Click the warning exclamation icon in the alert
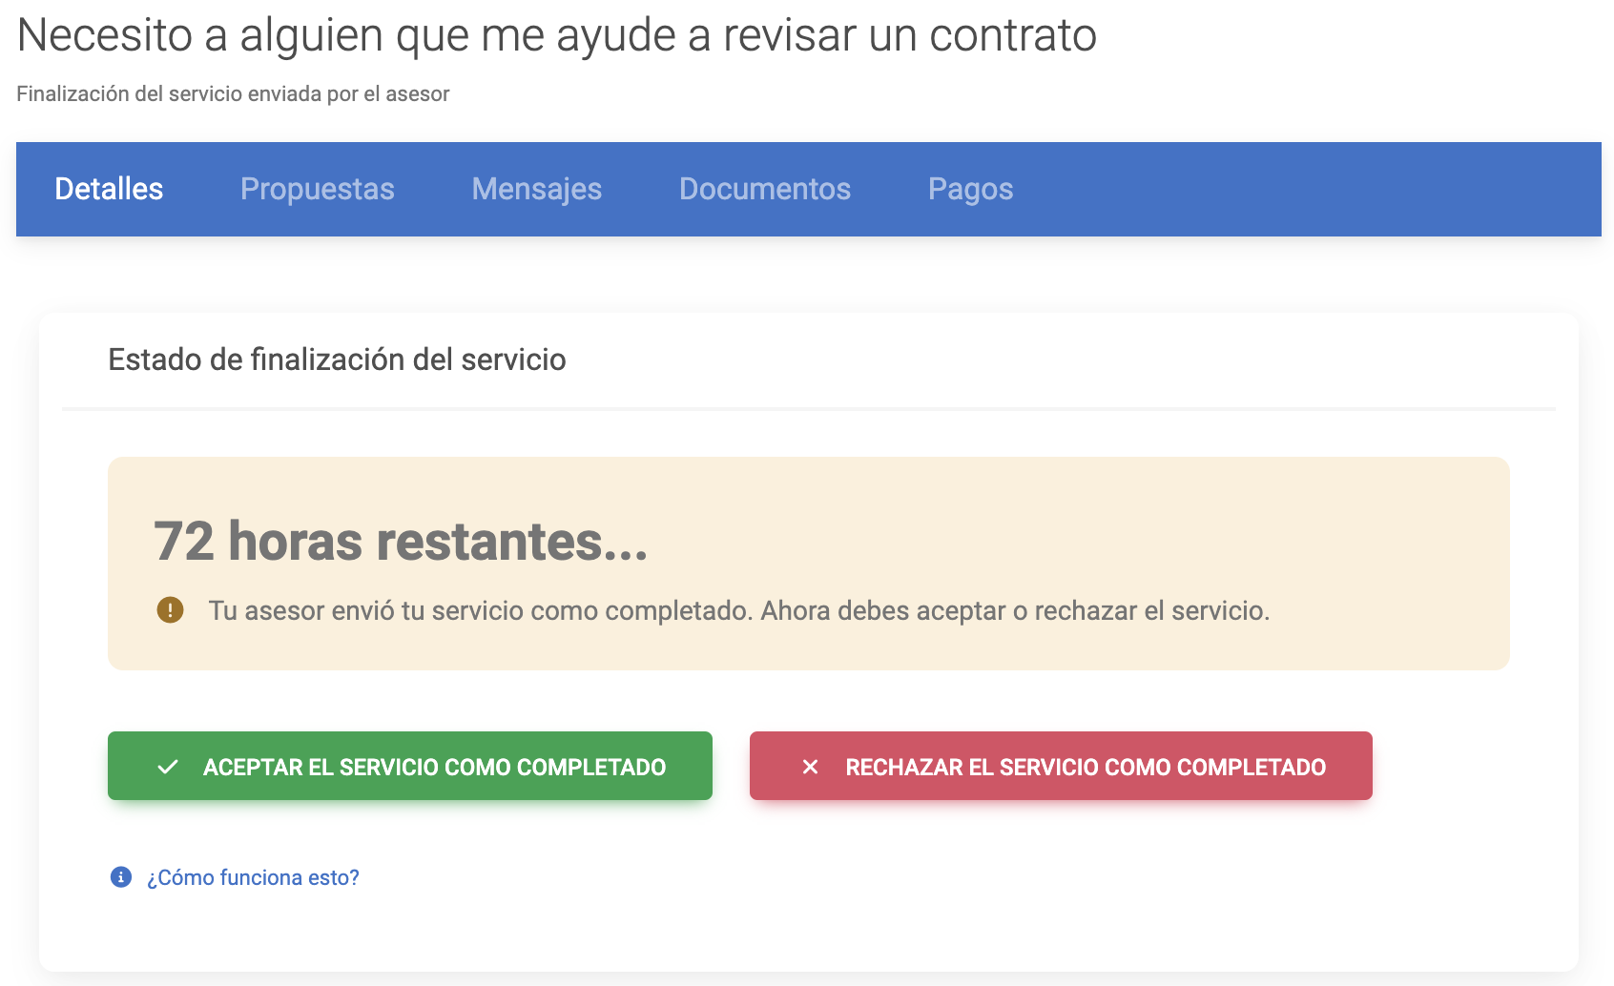 click(x=170, y=610)
